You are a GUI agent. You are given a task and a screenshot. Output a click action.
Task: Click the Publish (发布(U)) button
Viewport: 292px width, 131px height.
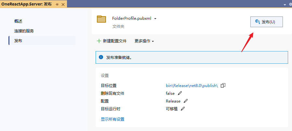click(267, 22)
